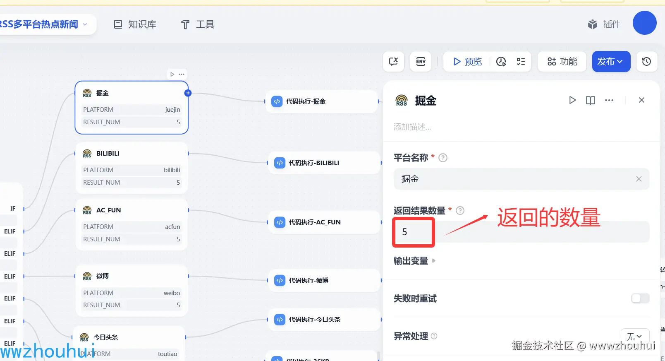Click the PLATFORM juejin row in 掘金 node
The height and width of the screenshot is (361, 665).
point(132,110)
